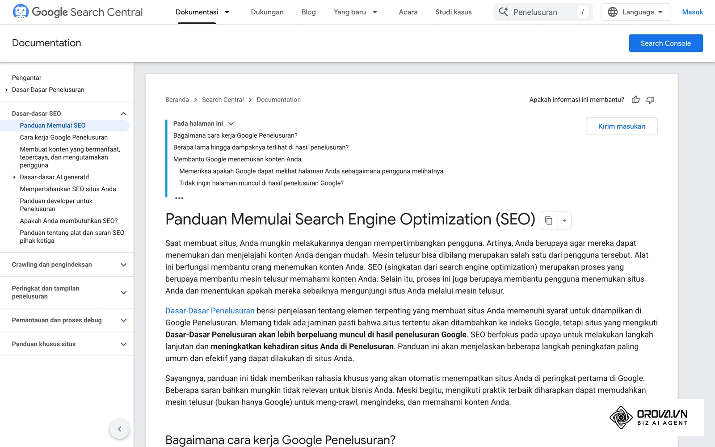The image size is (715, 447).
Task: Click the thumbs down not helpful icon
Action: 650,100
